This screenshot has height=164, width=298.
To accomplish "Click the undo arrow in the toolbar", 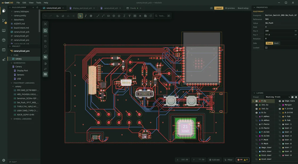I will pos(45,16).
